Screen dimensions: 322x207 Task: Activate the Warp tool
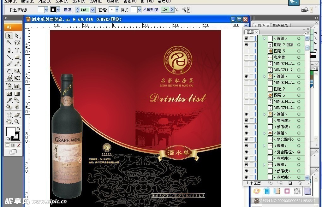point(9,78)
